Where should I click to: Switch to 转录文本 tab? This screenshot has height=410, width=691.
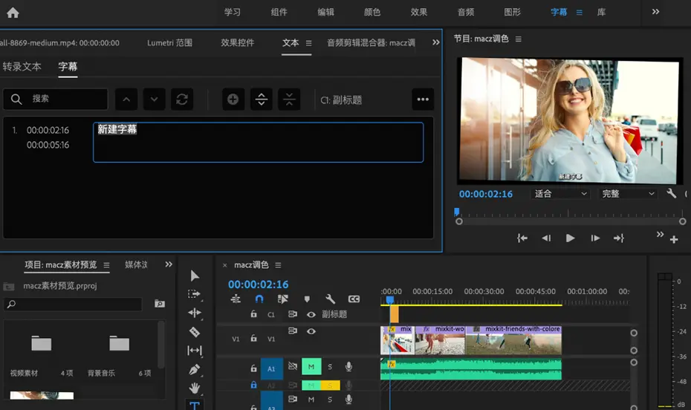tap(22, 67)
